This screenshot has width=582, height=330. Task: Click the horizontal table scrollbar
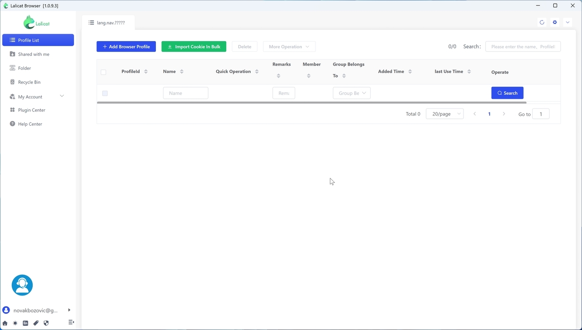312,102
